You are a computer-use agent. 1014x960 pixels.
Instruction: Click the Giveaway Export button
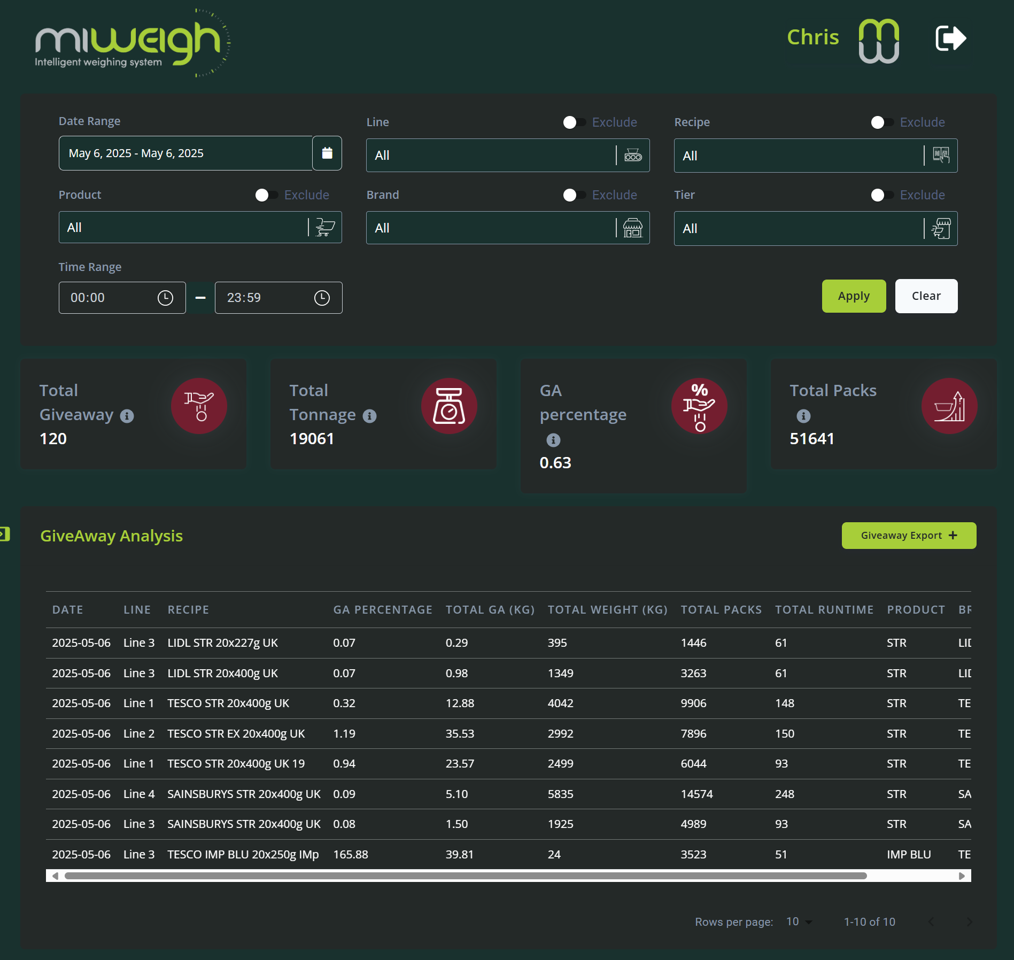pyautogui.click(x=909, y=536)
